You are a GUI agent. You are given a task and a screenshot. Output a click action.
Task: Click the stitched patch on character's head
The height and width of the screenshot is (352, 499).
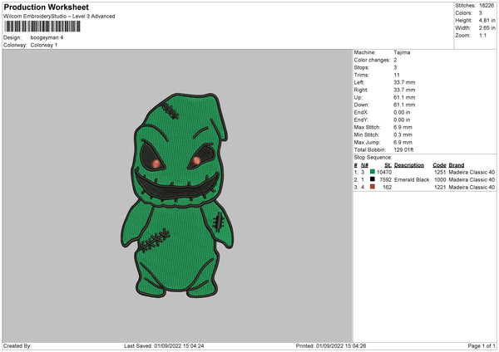tap(170, 109)
